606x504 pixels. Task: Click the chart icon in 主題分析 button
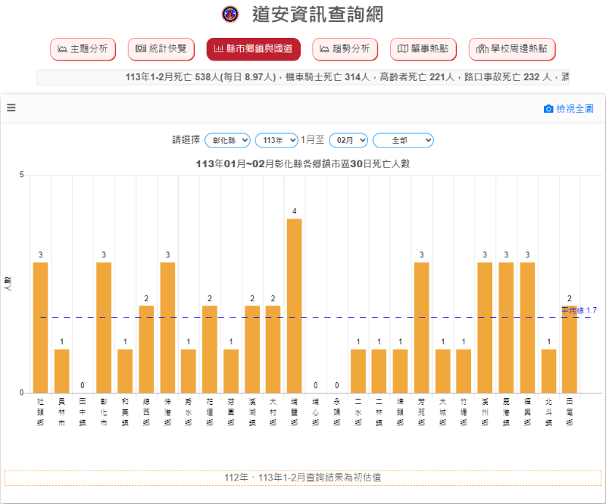coord(62,49)
